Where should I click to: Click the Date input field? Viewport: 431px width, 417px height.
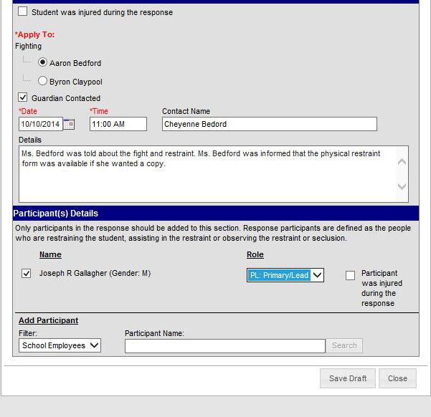[41, 124]
